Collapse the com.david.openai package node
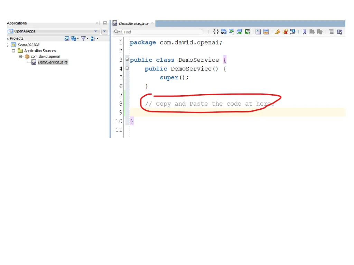 point(20,57)
